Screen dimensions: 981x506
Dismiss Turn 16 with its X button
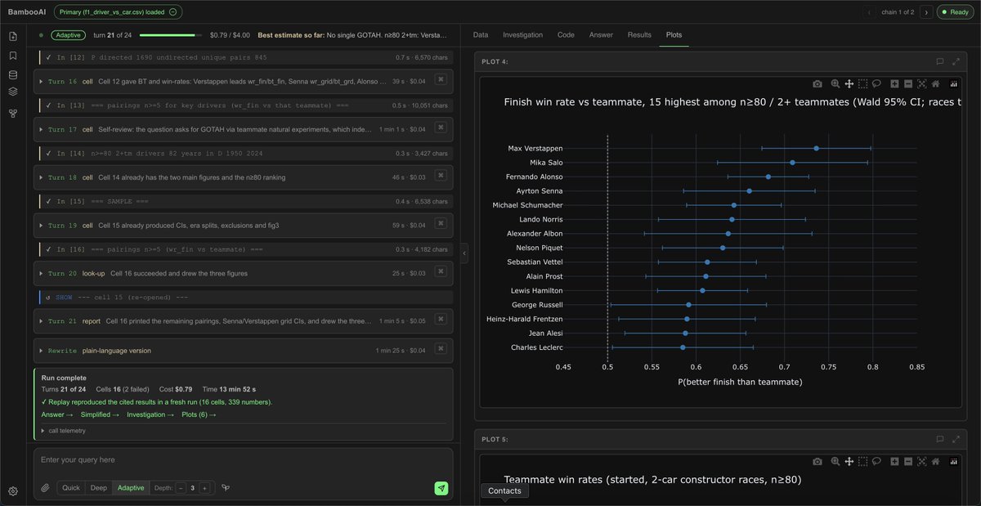pos(440,80)
